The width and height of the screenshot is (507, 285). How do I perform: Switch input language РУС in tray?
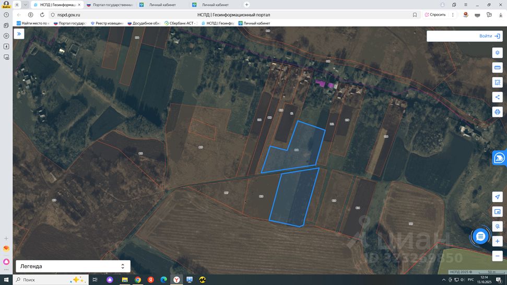coord(471,279)
